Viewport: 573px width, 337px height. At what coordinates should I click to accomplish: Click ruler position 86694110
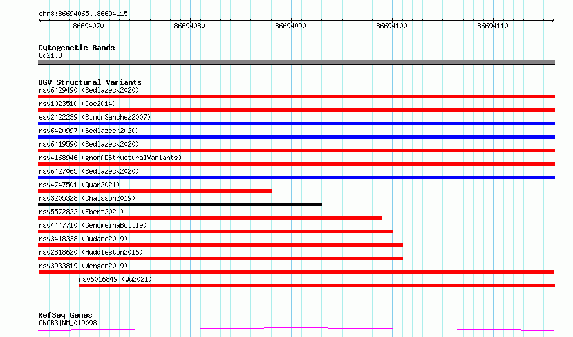[x=493, y=26]
